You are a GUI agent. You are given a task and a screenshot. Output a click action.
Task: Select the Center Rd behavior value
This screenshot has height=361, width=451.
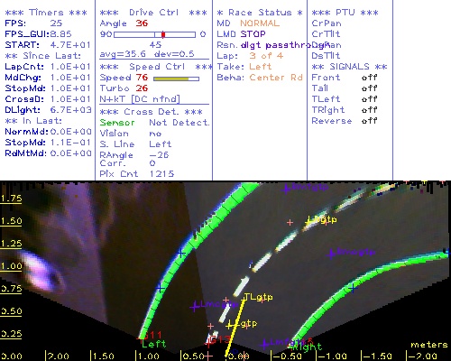[276, 78]
